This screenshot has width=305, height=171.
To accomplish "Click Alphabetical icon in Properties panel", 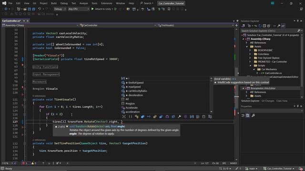I will point(248,115).
